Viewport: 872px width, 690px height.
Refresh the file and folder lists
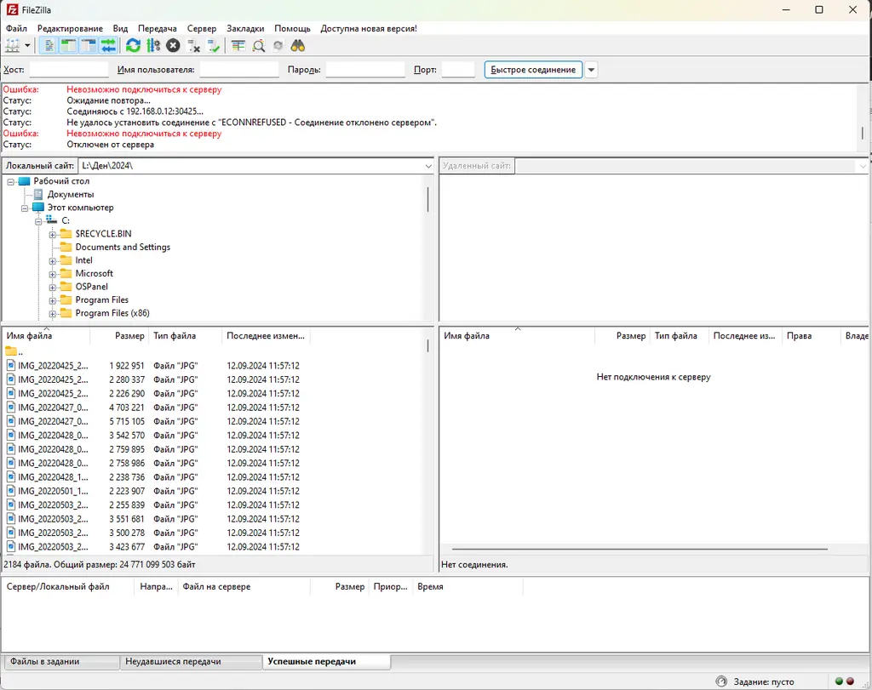[133, 46]
